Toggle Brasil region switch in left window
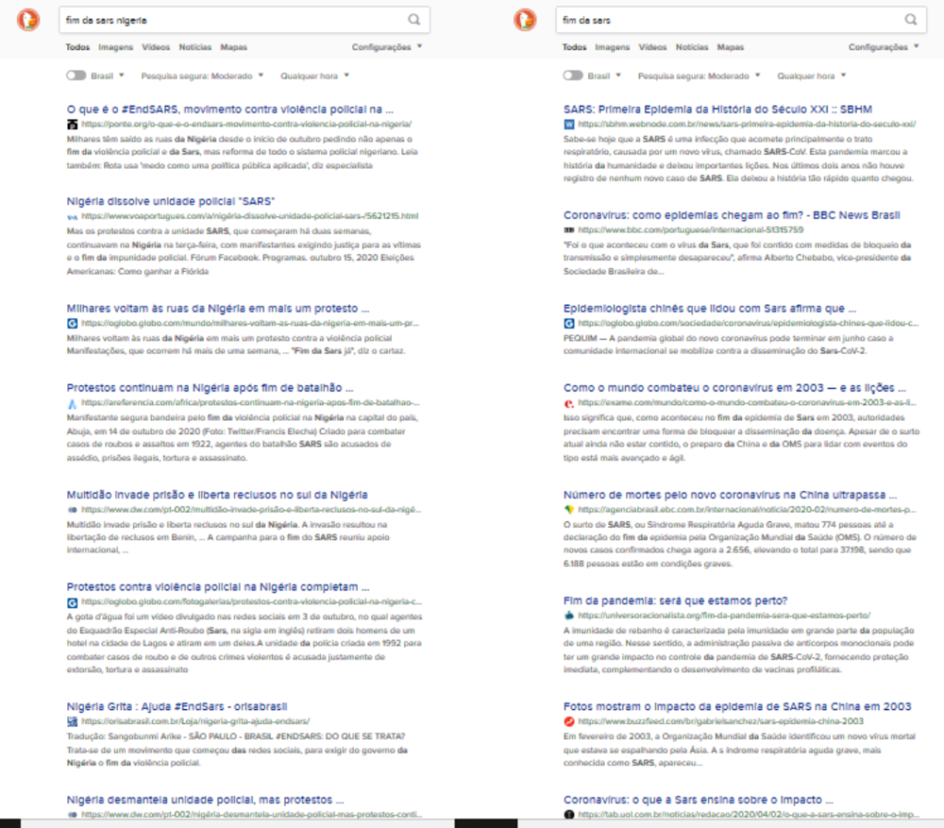This screenshot has width=944, height=828. 77,76
